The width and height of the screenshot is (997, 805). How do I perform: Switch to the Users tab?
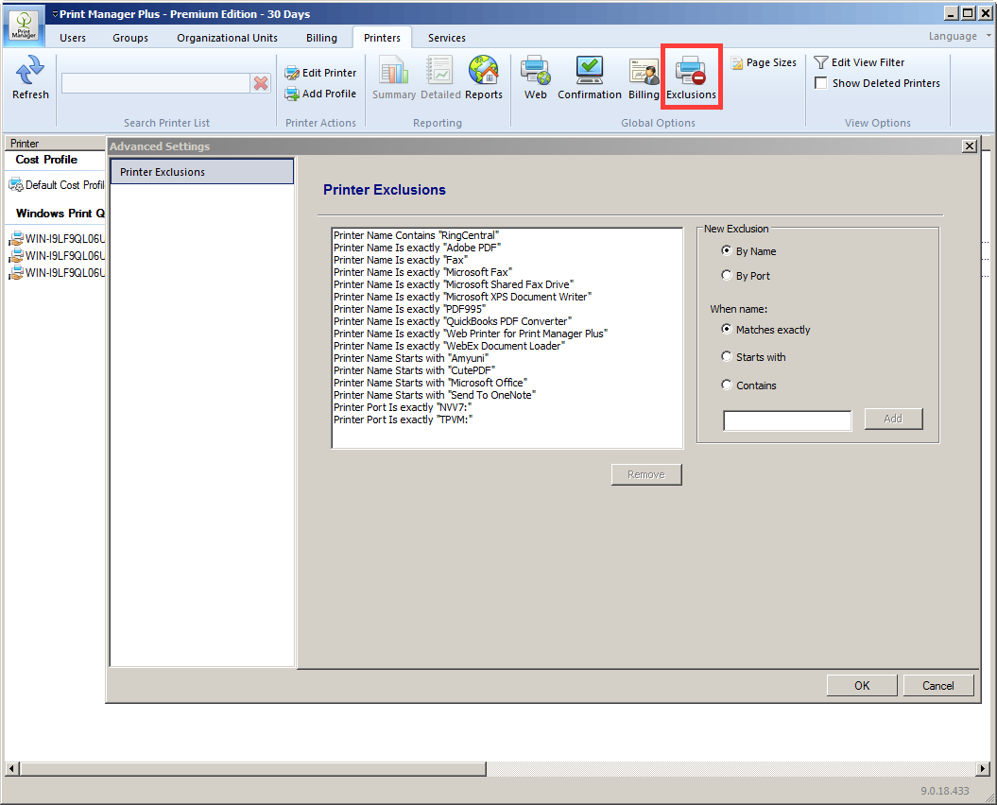[73, 38]
